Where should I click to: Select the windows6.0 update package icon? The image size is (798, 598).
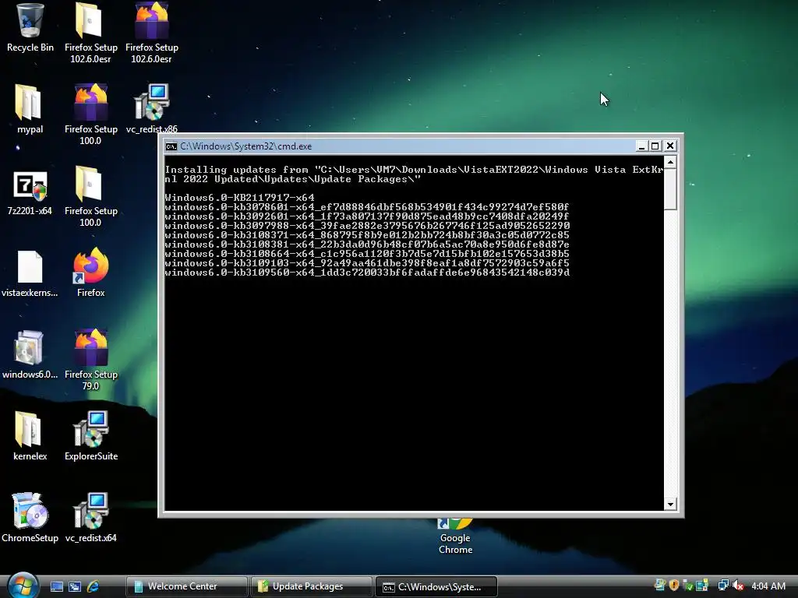pos(30,354)
